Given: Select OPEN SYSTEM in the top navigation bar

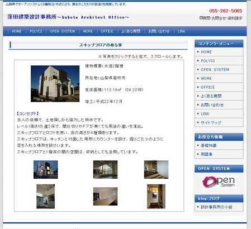Looking at the screenshot, I should pos(62,31).
